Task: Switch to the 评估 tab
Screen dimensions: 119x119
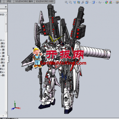Action: pyautogui.click(x=9, y=1)
